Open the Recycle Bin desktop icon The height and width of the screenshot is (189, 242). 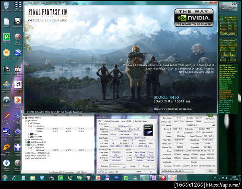6,7
